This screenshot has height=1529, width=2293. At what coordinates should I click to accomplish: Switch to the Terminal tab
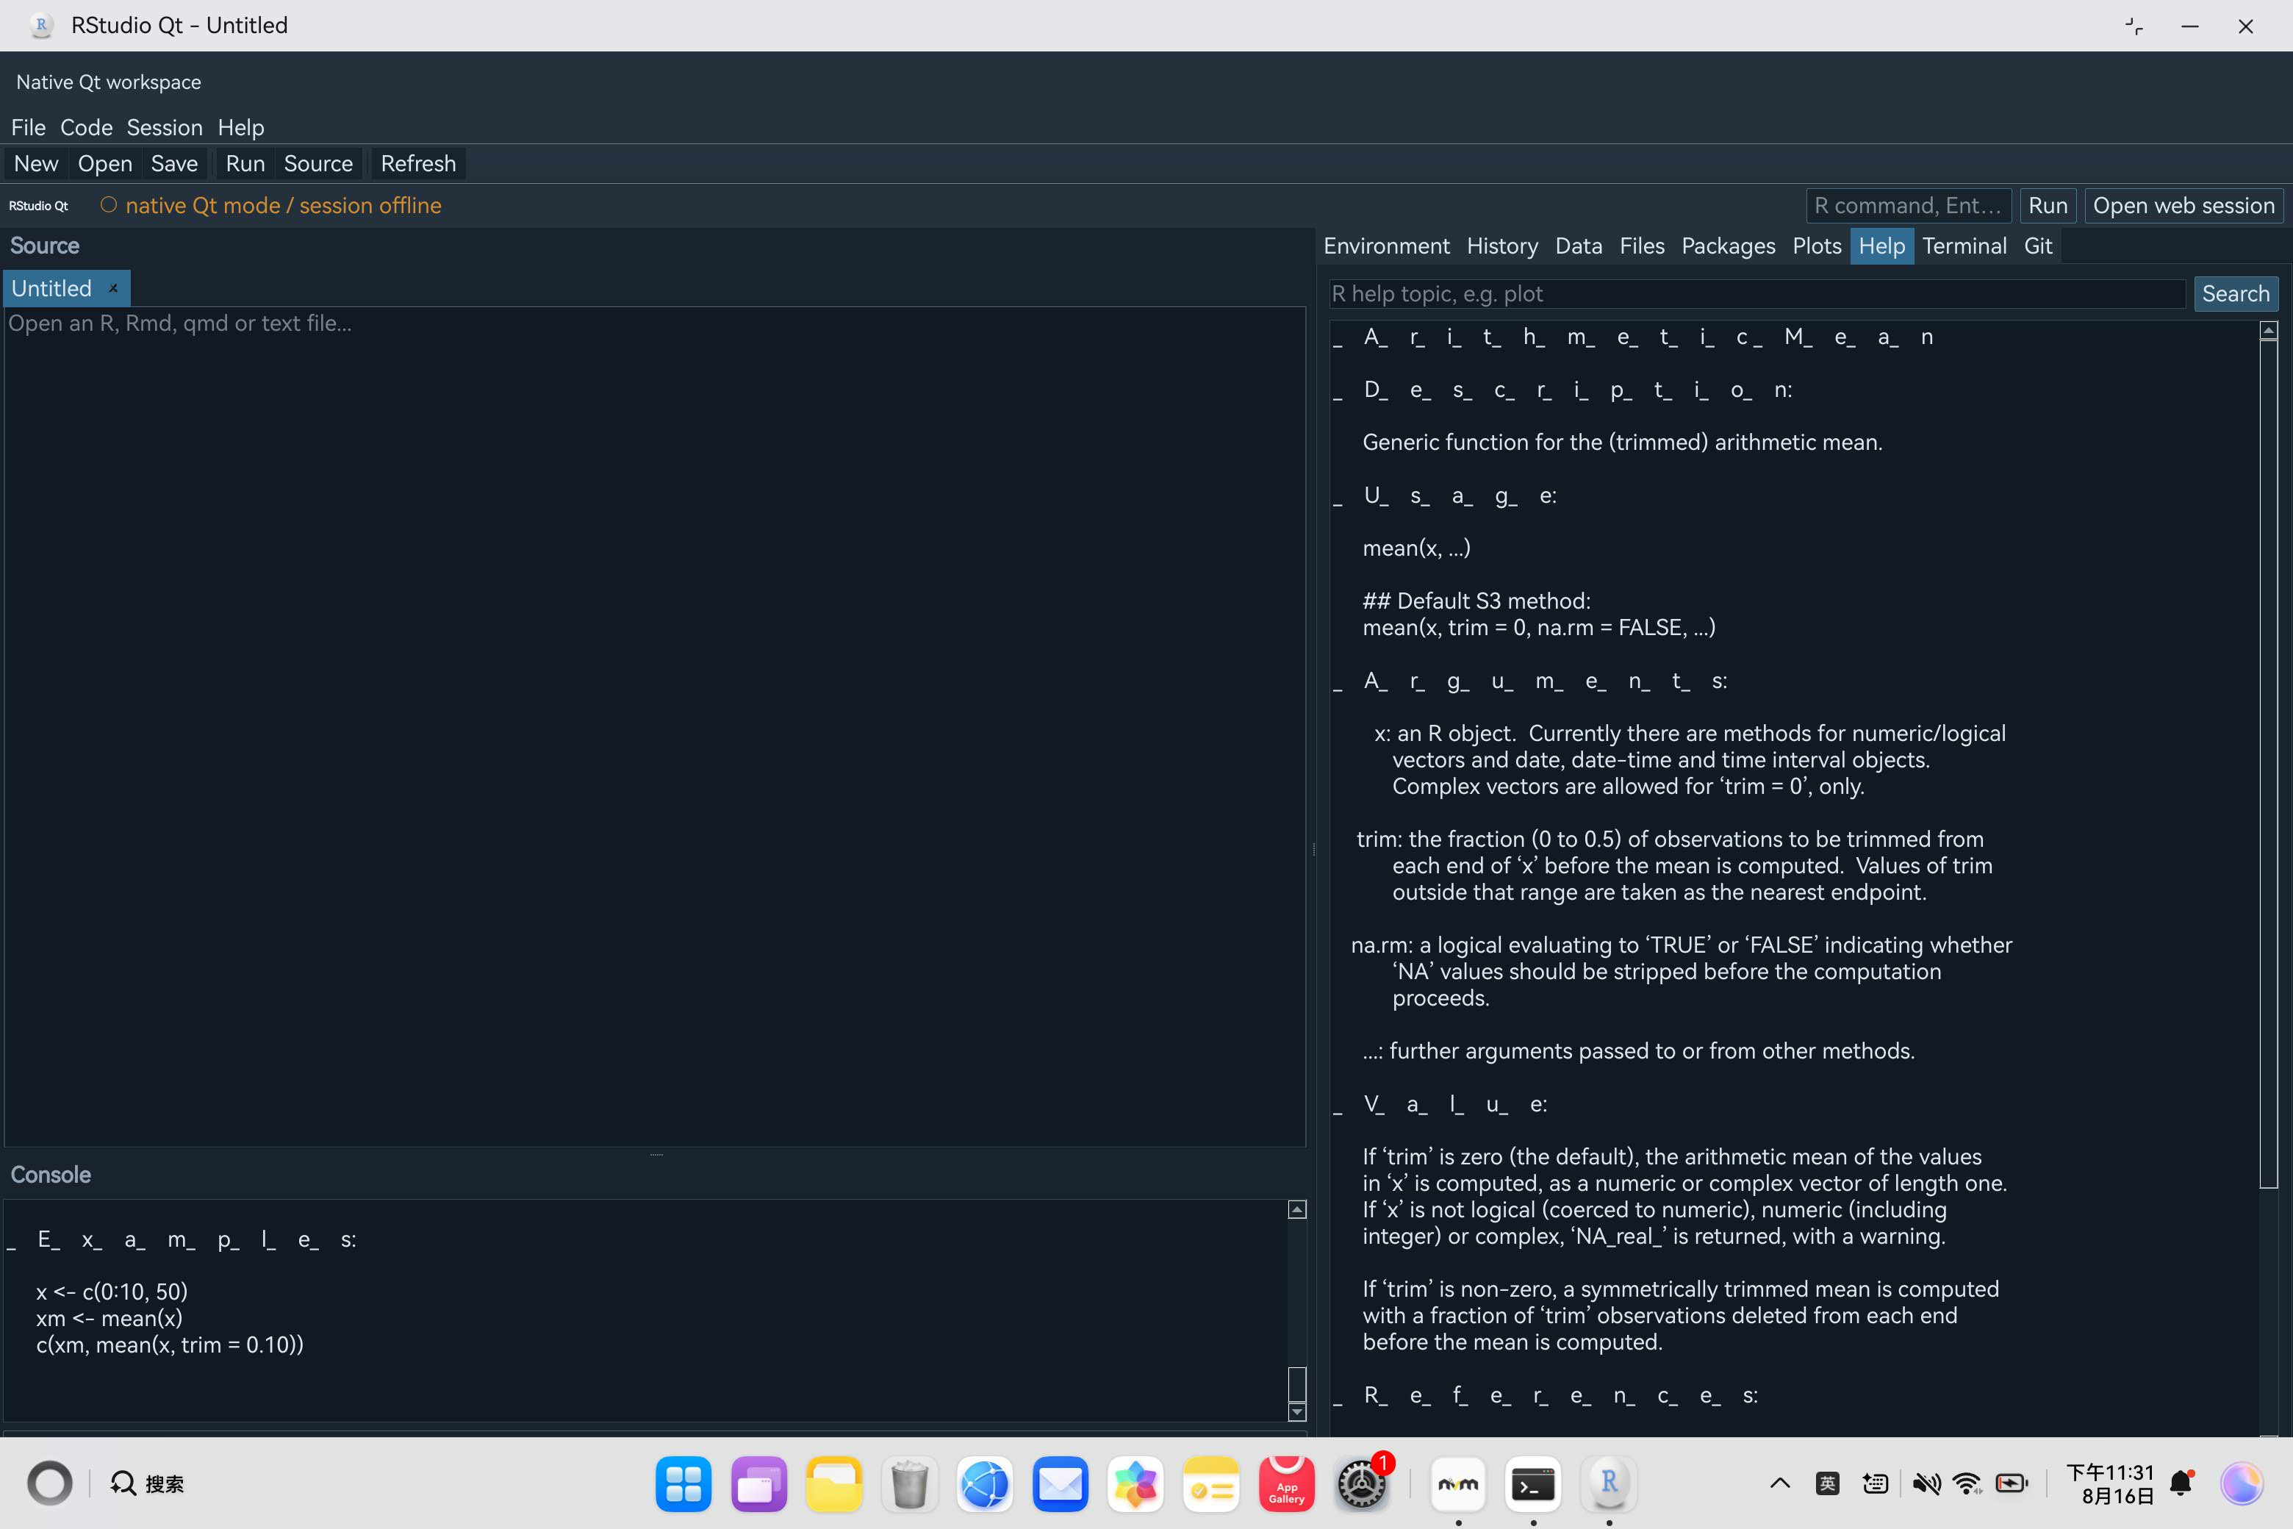tap(1964, 246)
